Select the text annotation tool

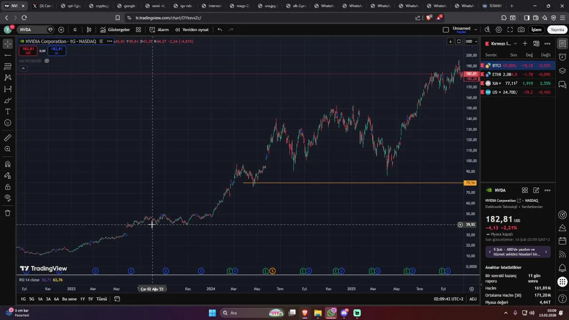pos(8,112)
